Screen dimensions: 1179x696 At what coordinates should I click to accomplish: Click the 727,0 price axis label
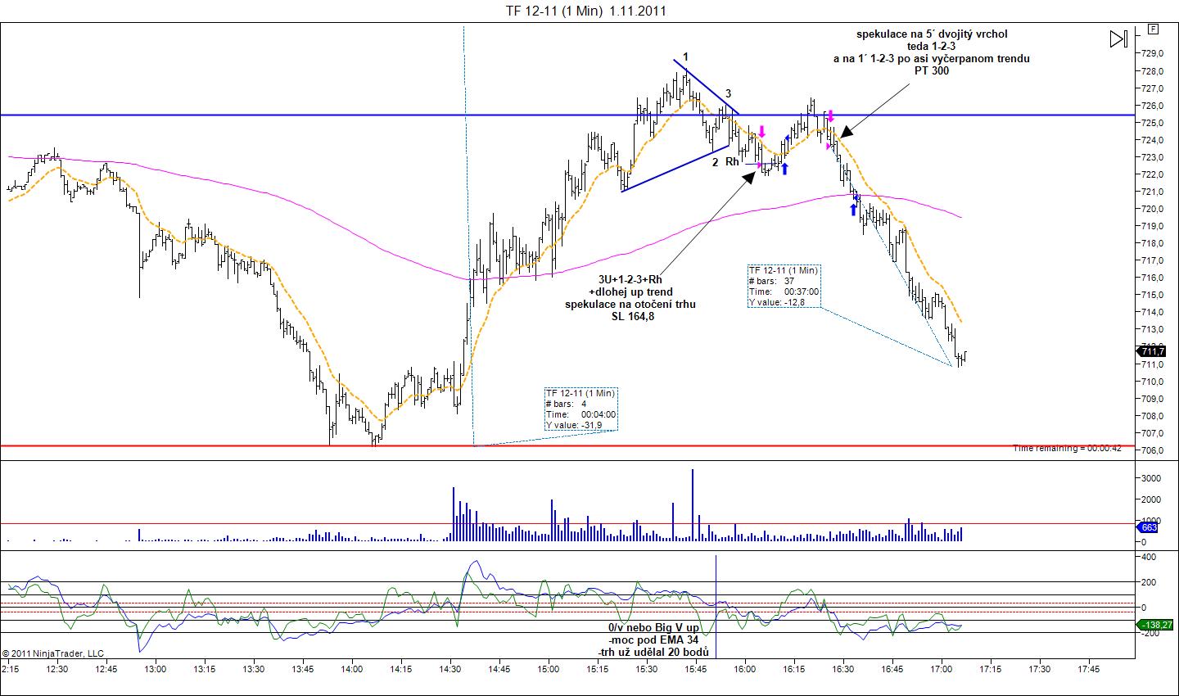click(1153, 88)
